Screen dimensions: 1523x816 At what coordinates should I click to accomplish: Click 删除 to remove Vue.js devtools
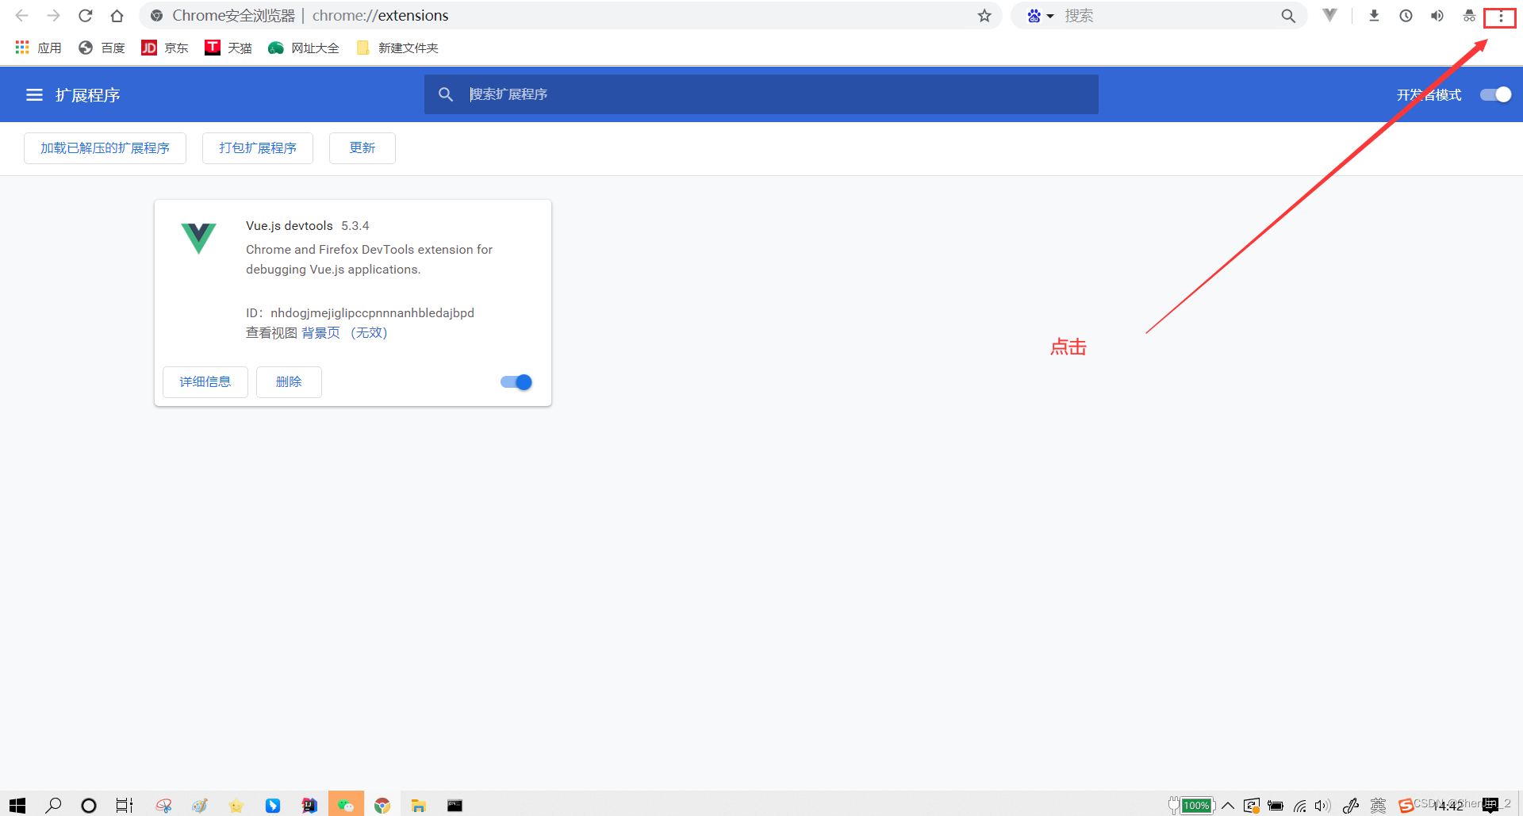point(289,382)
